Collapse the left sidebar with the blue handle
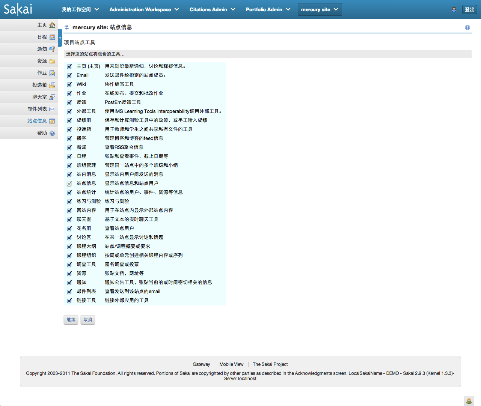 pyautogui.click(x=60, y=38)
